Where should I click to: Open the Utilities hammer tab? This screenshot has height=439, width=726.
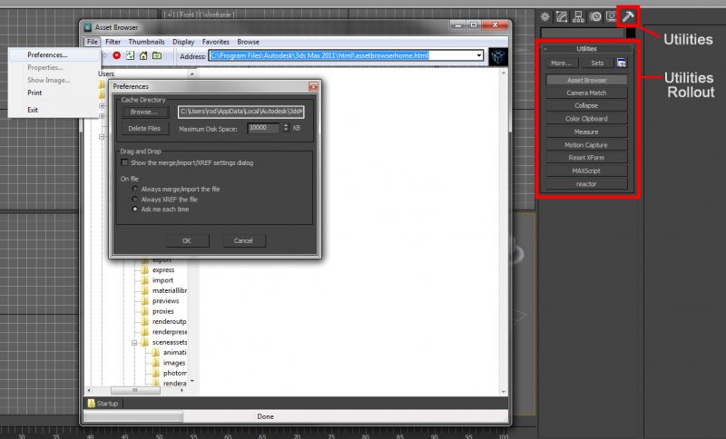pos(628,17)
